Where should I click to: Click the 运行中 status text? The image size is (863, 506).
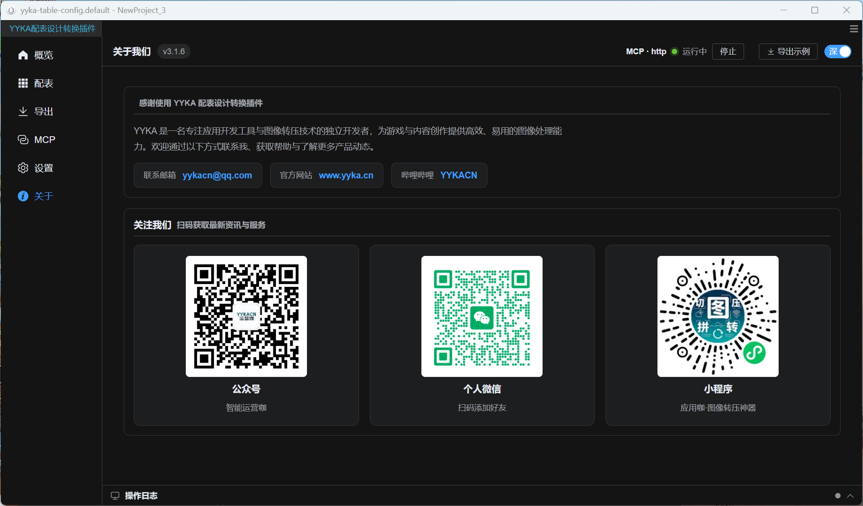pyautogui.click(x=694, y=52)
